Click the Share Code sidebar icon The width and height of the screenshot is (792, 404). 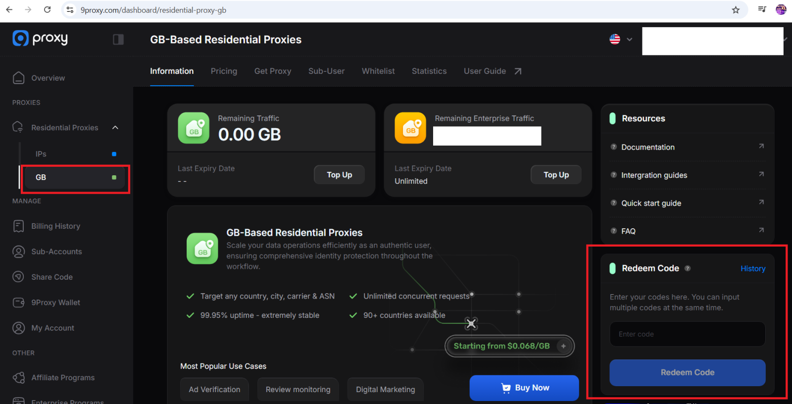[18, 277]
